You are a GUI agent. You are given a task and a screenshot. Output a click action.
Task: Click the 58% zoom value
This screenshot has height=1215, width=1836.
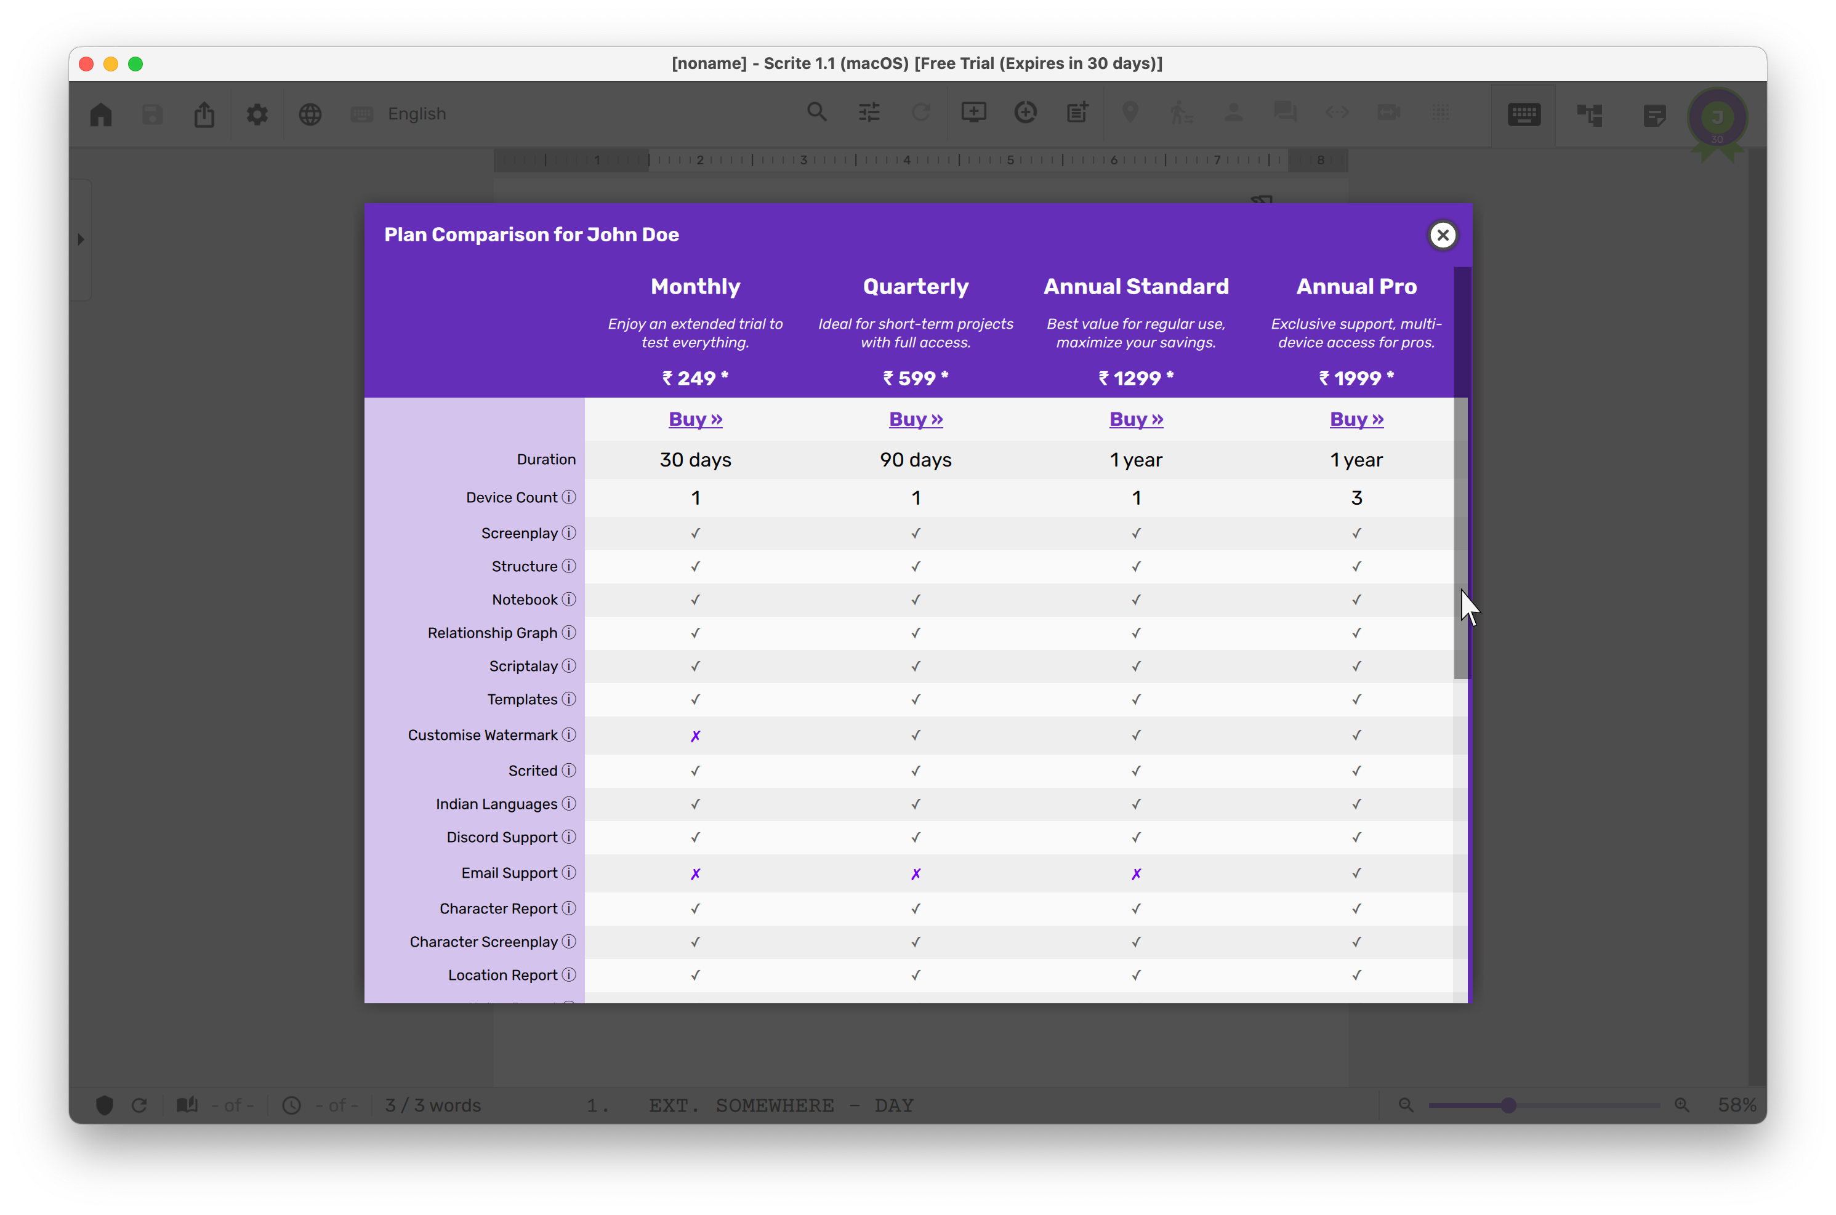(x=1737, y=1105)
